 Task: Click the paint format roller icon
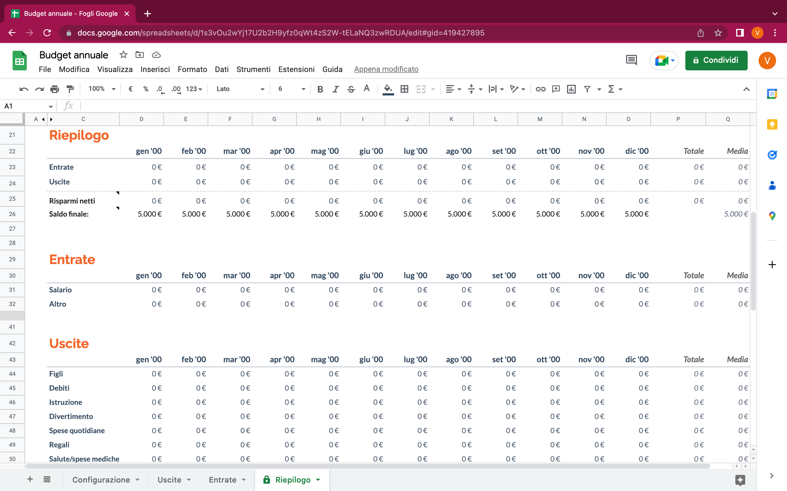(70, 89)
